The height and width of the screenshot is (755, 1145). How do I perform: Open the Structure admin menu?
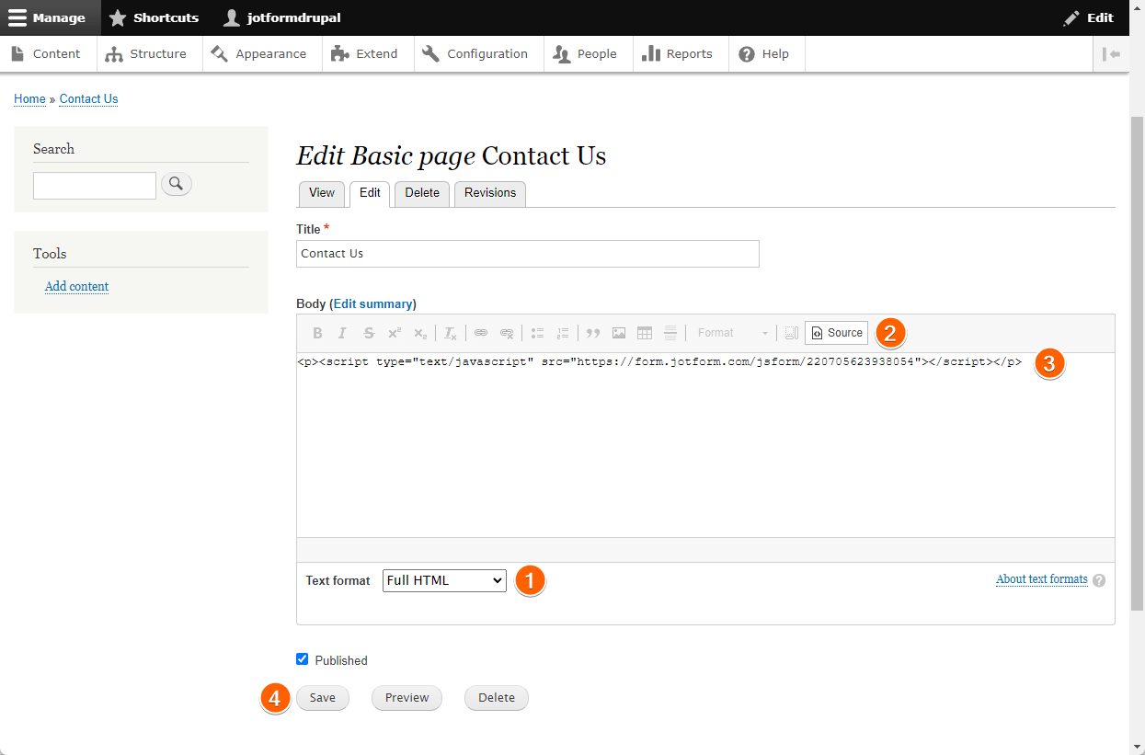pos(147,54)
